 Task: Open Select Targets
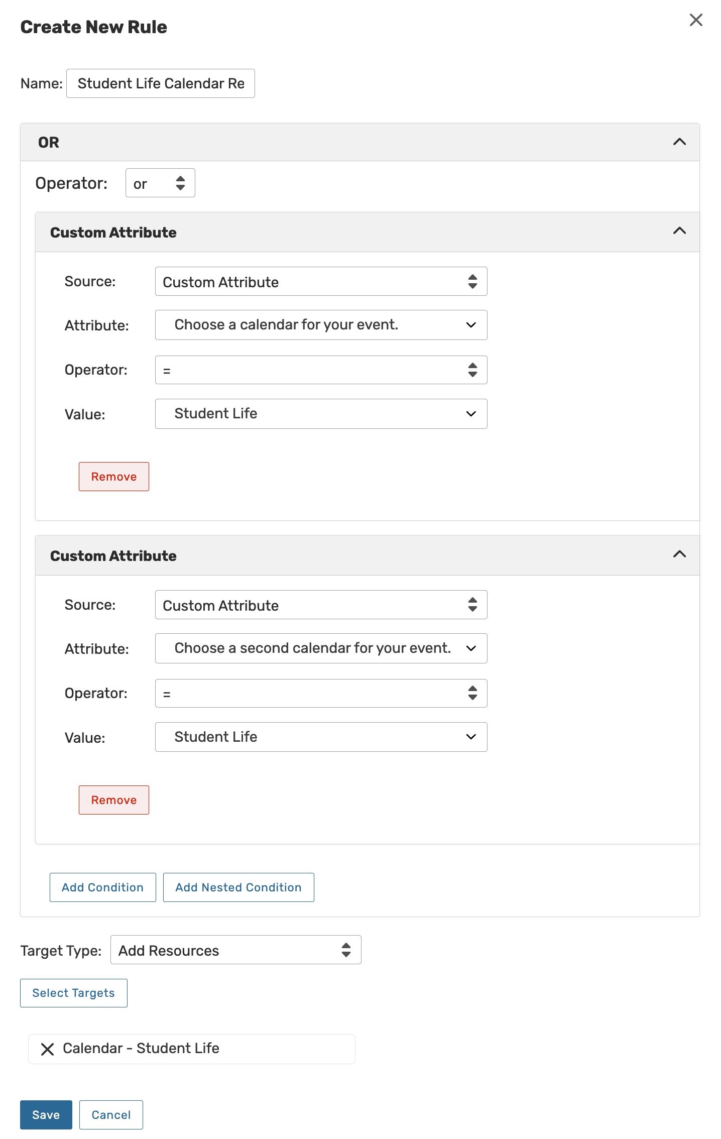click(x=74, y=993)
